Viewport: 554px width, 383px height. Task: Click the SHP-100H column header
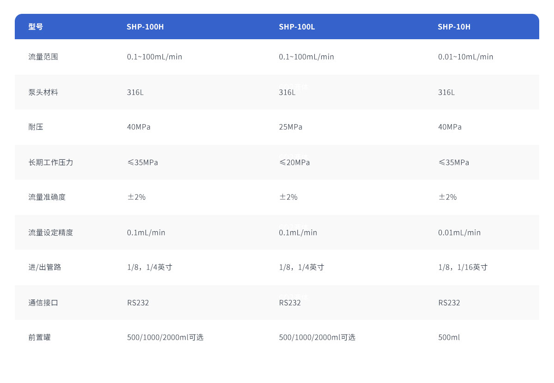(145, 27)
